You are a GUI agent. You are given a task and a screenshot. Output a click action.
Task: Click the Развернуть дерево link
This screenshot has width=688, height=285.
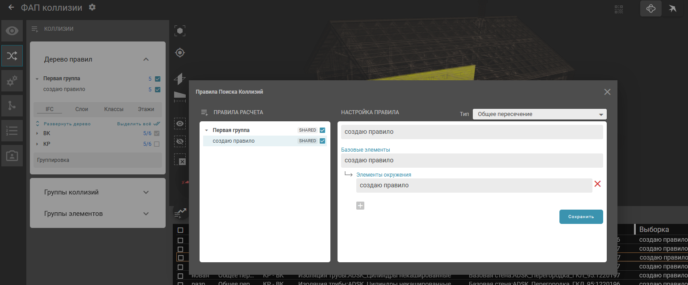(67, 124)
